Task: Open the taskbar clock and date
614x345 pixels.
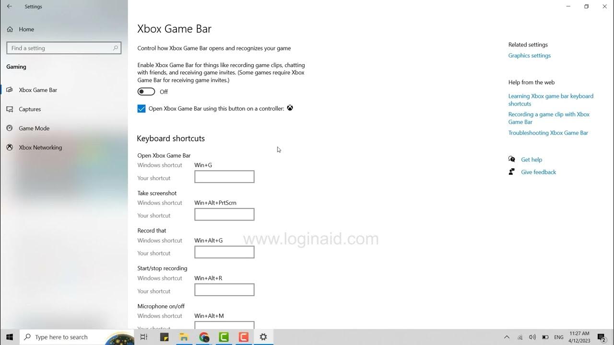Action: click(579, 337)
